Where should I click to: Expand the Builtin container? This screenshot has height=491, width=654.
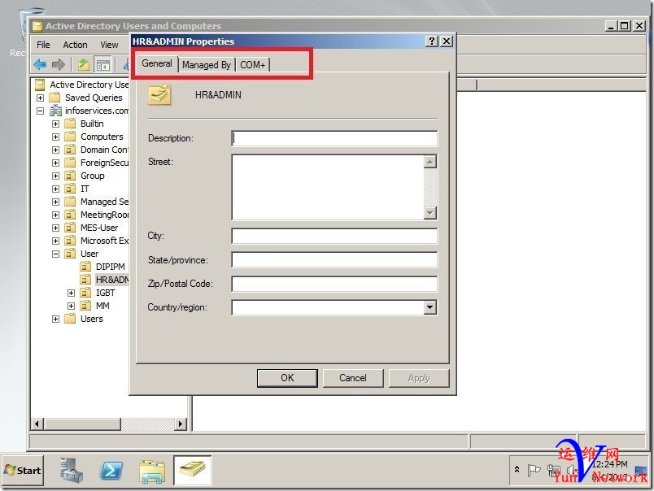pyautogui.click(x=56, y=124)
